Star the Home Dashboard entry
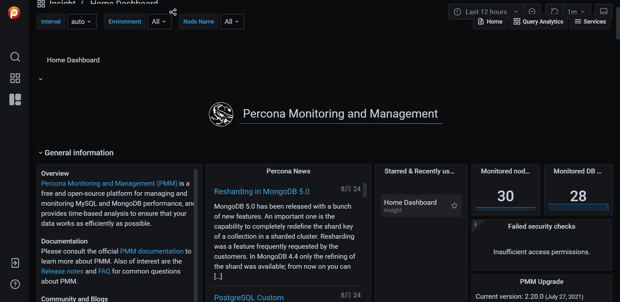The width and height of the screenshot is (620, 302). pyautogui.click(x=454, y=206)
